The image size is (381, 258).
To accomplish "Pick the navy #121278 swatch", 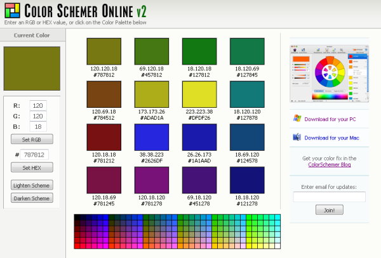I will click(x=247, y=180).
